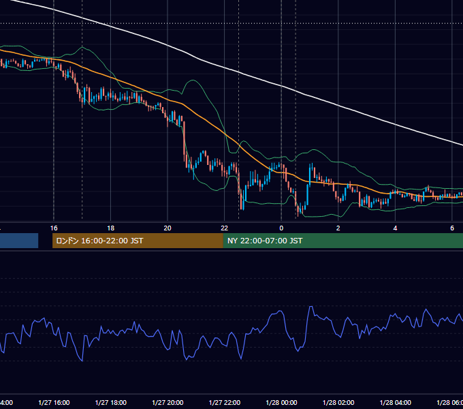The width and height of the screenshot is (463, 409).
Task: Click the 6 hour label on chart axis
Action: click(x=452, y=228)
